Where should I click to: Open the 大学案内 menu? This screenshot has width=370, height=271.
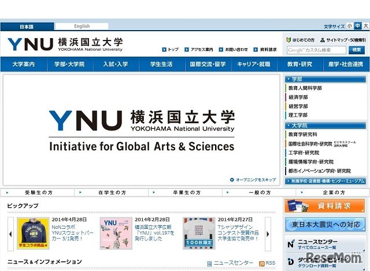[24, 64]
